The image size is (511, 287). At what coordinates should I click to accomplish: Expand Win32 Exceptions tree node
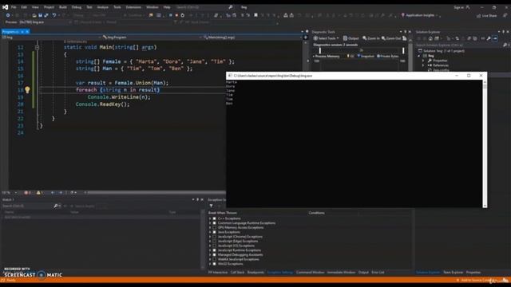coord(210,264)
